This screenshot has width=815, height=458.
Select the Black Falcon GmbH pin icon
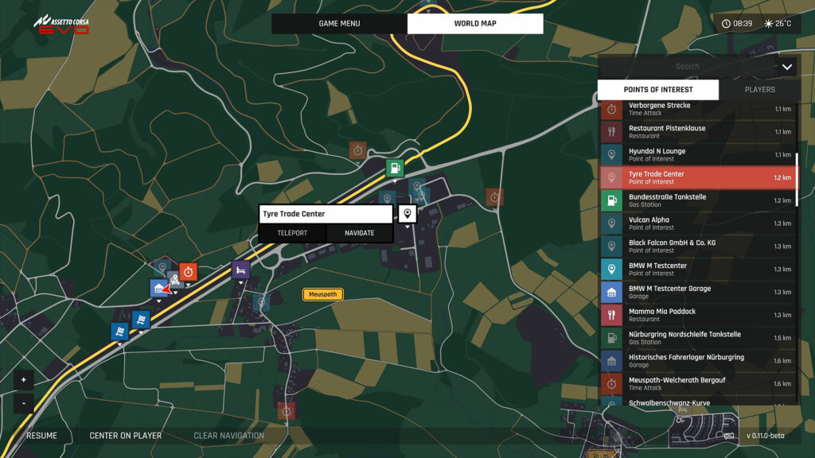coord(611,246)
